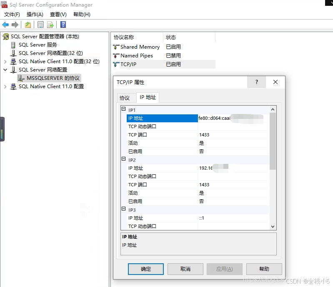Click the 确定 button
333x287 pixels.
(146, 269)
